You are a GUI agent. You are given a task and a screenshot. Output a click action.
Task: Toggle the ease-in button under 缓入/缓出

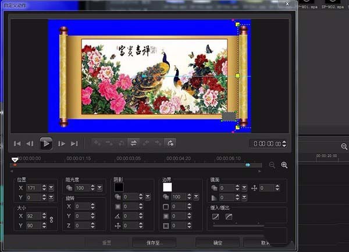215,216
